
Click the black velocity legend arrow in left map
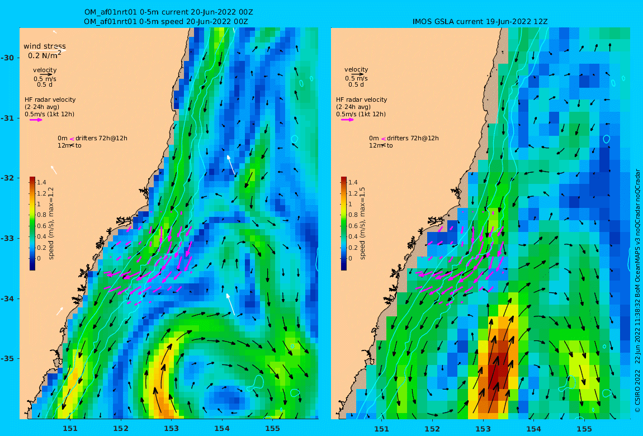pos(46,74)
